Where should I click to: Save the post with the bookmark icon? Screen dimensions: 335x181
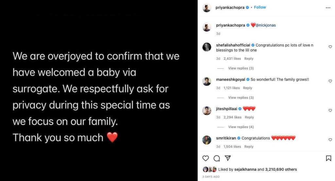tap(328, 158)
